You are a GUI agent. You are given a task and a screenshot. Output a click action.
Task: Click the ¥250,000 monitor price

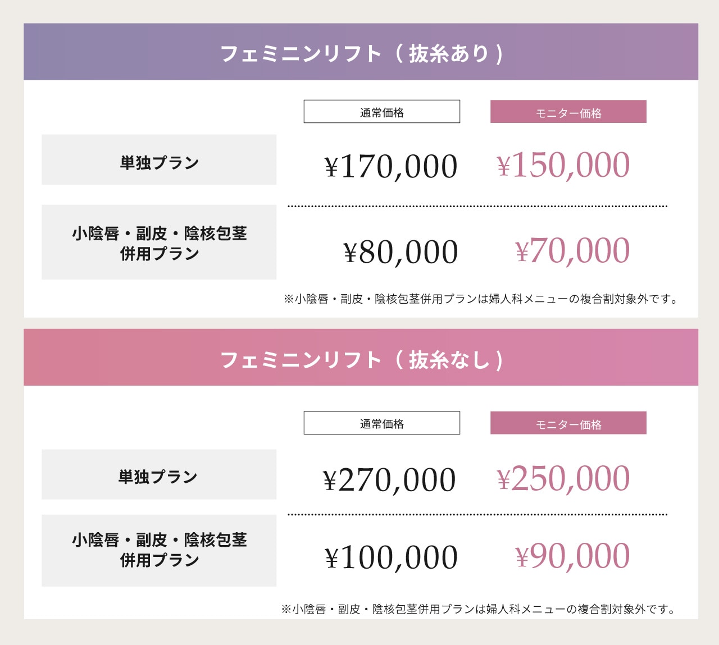(563, 479)
